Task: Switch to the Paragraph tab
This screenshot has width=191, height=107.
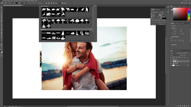Action: tap(158, 9)
